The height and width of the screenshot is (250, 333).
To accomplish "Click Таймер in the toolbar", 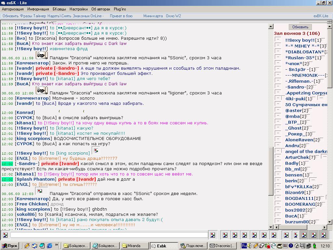I will click(39, 16).
